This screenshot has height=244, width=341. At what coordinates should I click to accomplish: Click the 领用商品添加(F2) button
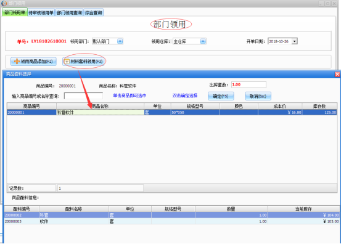pyautogui.click(x=33, y=61)
